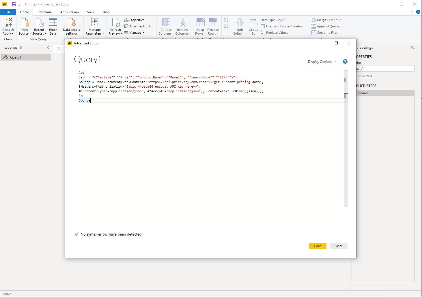
Task: Expand Merge Queries dropdown arrow
Action: click(x=341, y=20)
